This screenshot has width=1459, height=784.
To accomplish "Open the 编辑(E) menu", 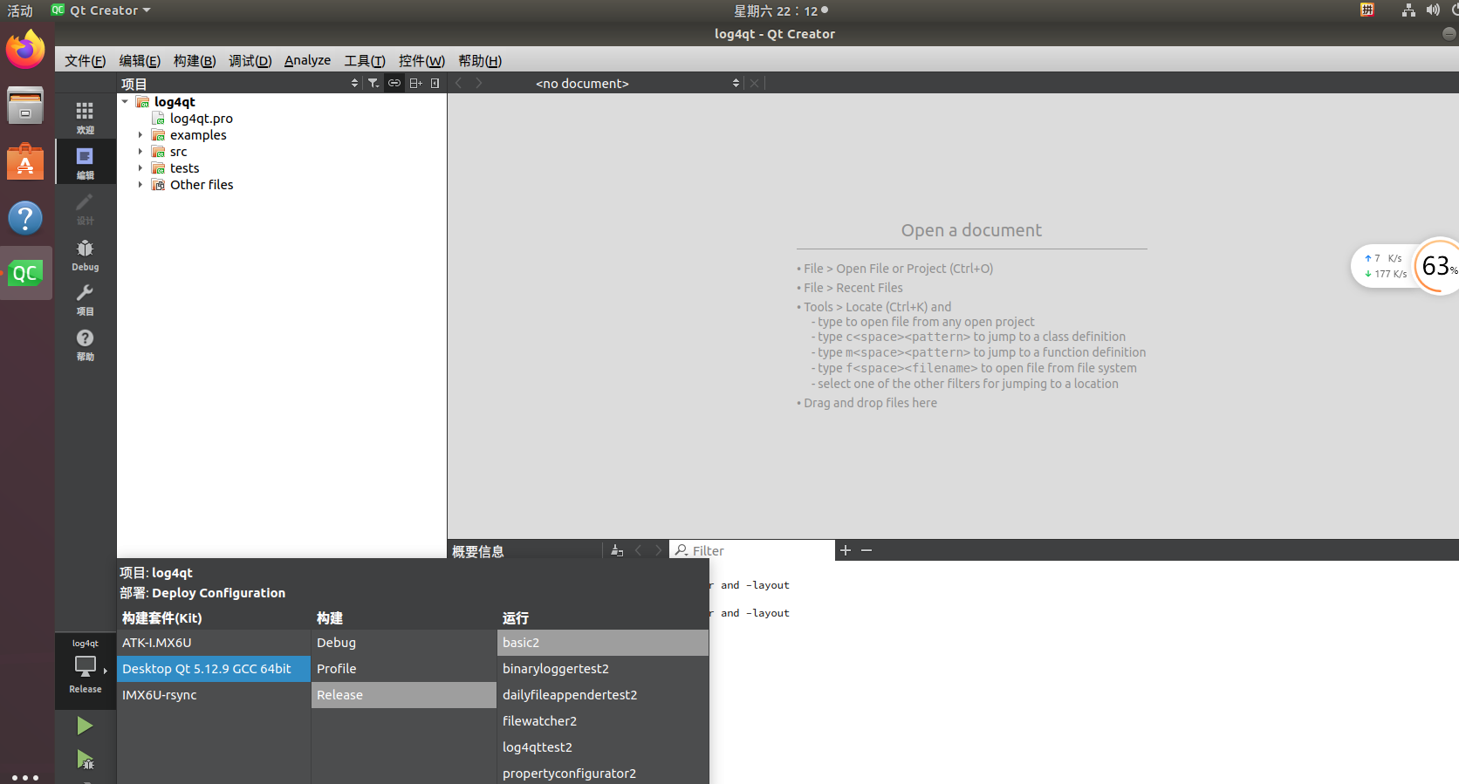I will 140,60.
